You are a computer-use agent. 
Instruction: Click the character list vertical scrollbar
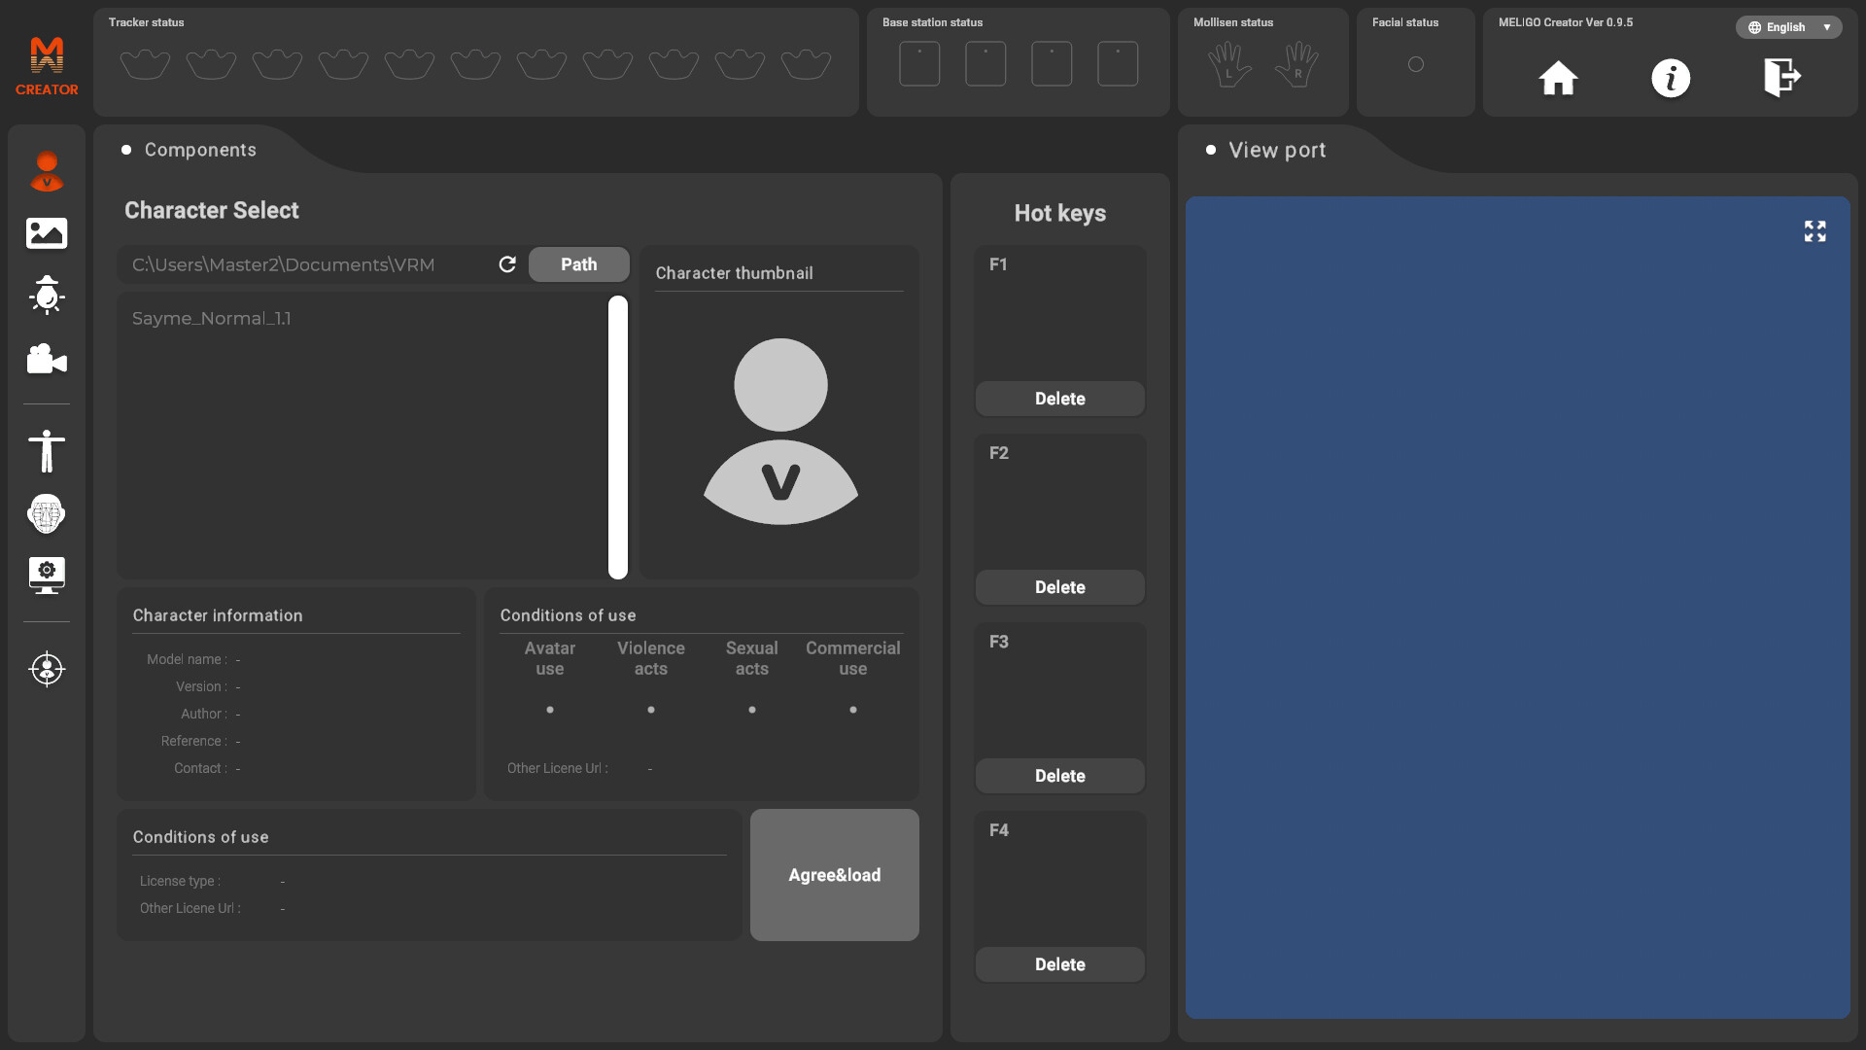click(618, 437)
